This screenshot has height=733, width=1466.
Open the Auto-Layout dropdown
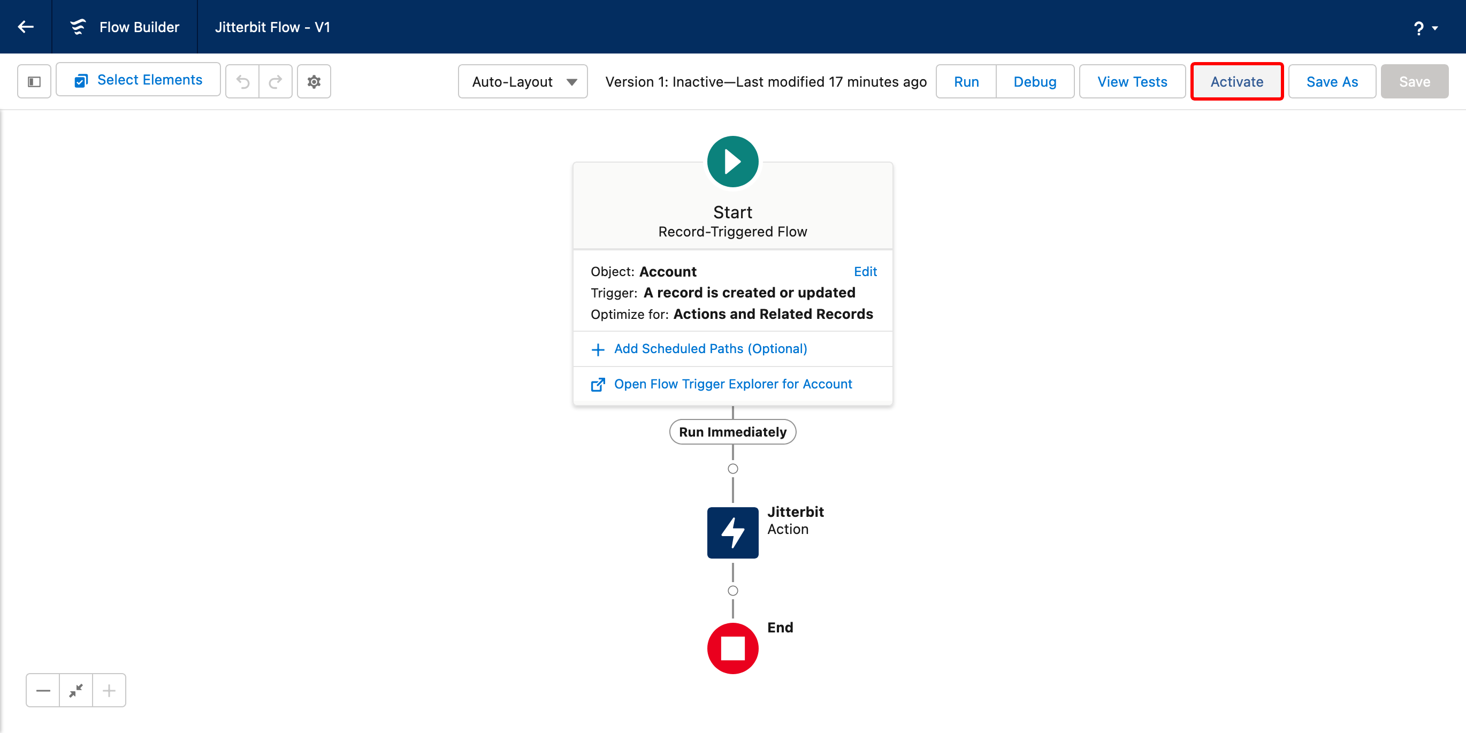point(522,82)
